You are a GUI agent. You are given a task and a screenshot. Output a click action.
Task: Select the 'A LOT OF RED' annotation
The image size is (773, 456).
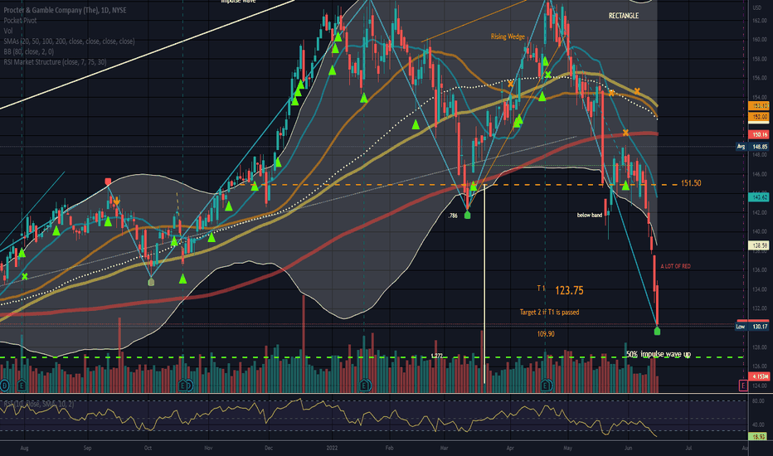pyautogui.click(x=675, y=266)
